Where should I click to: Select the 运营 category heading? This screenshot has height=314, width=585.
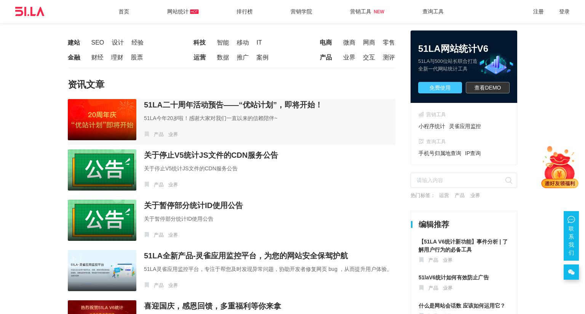pos(200,57)
